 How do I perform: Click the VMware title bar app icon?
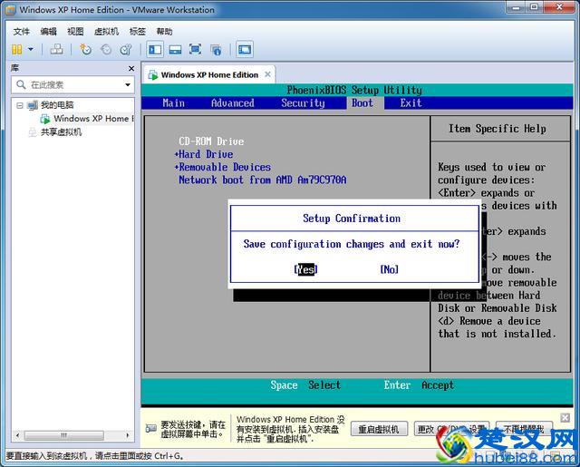click(10, 10)
